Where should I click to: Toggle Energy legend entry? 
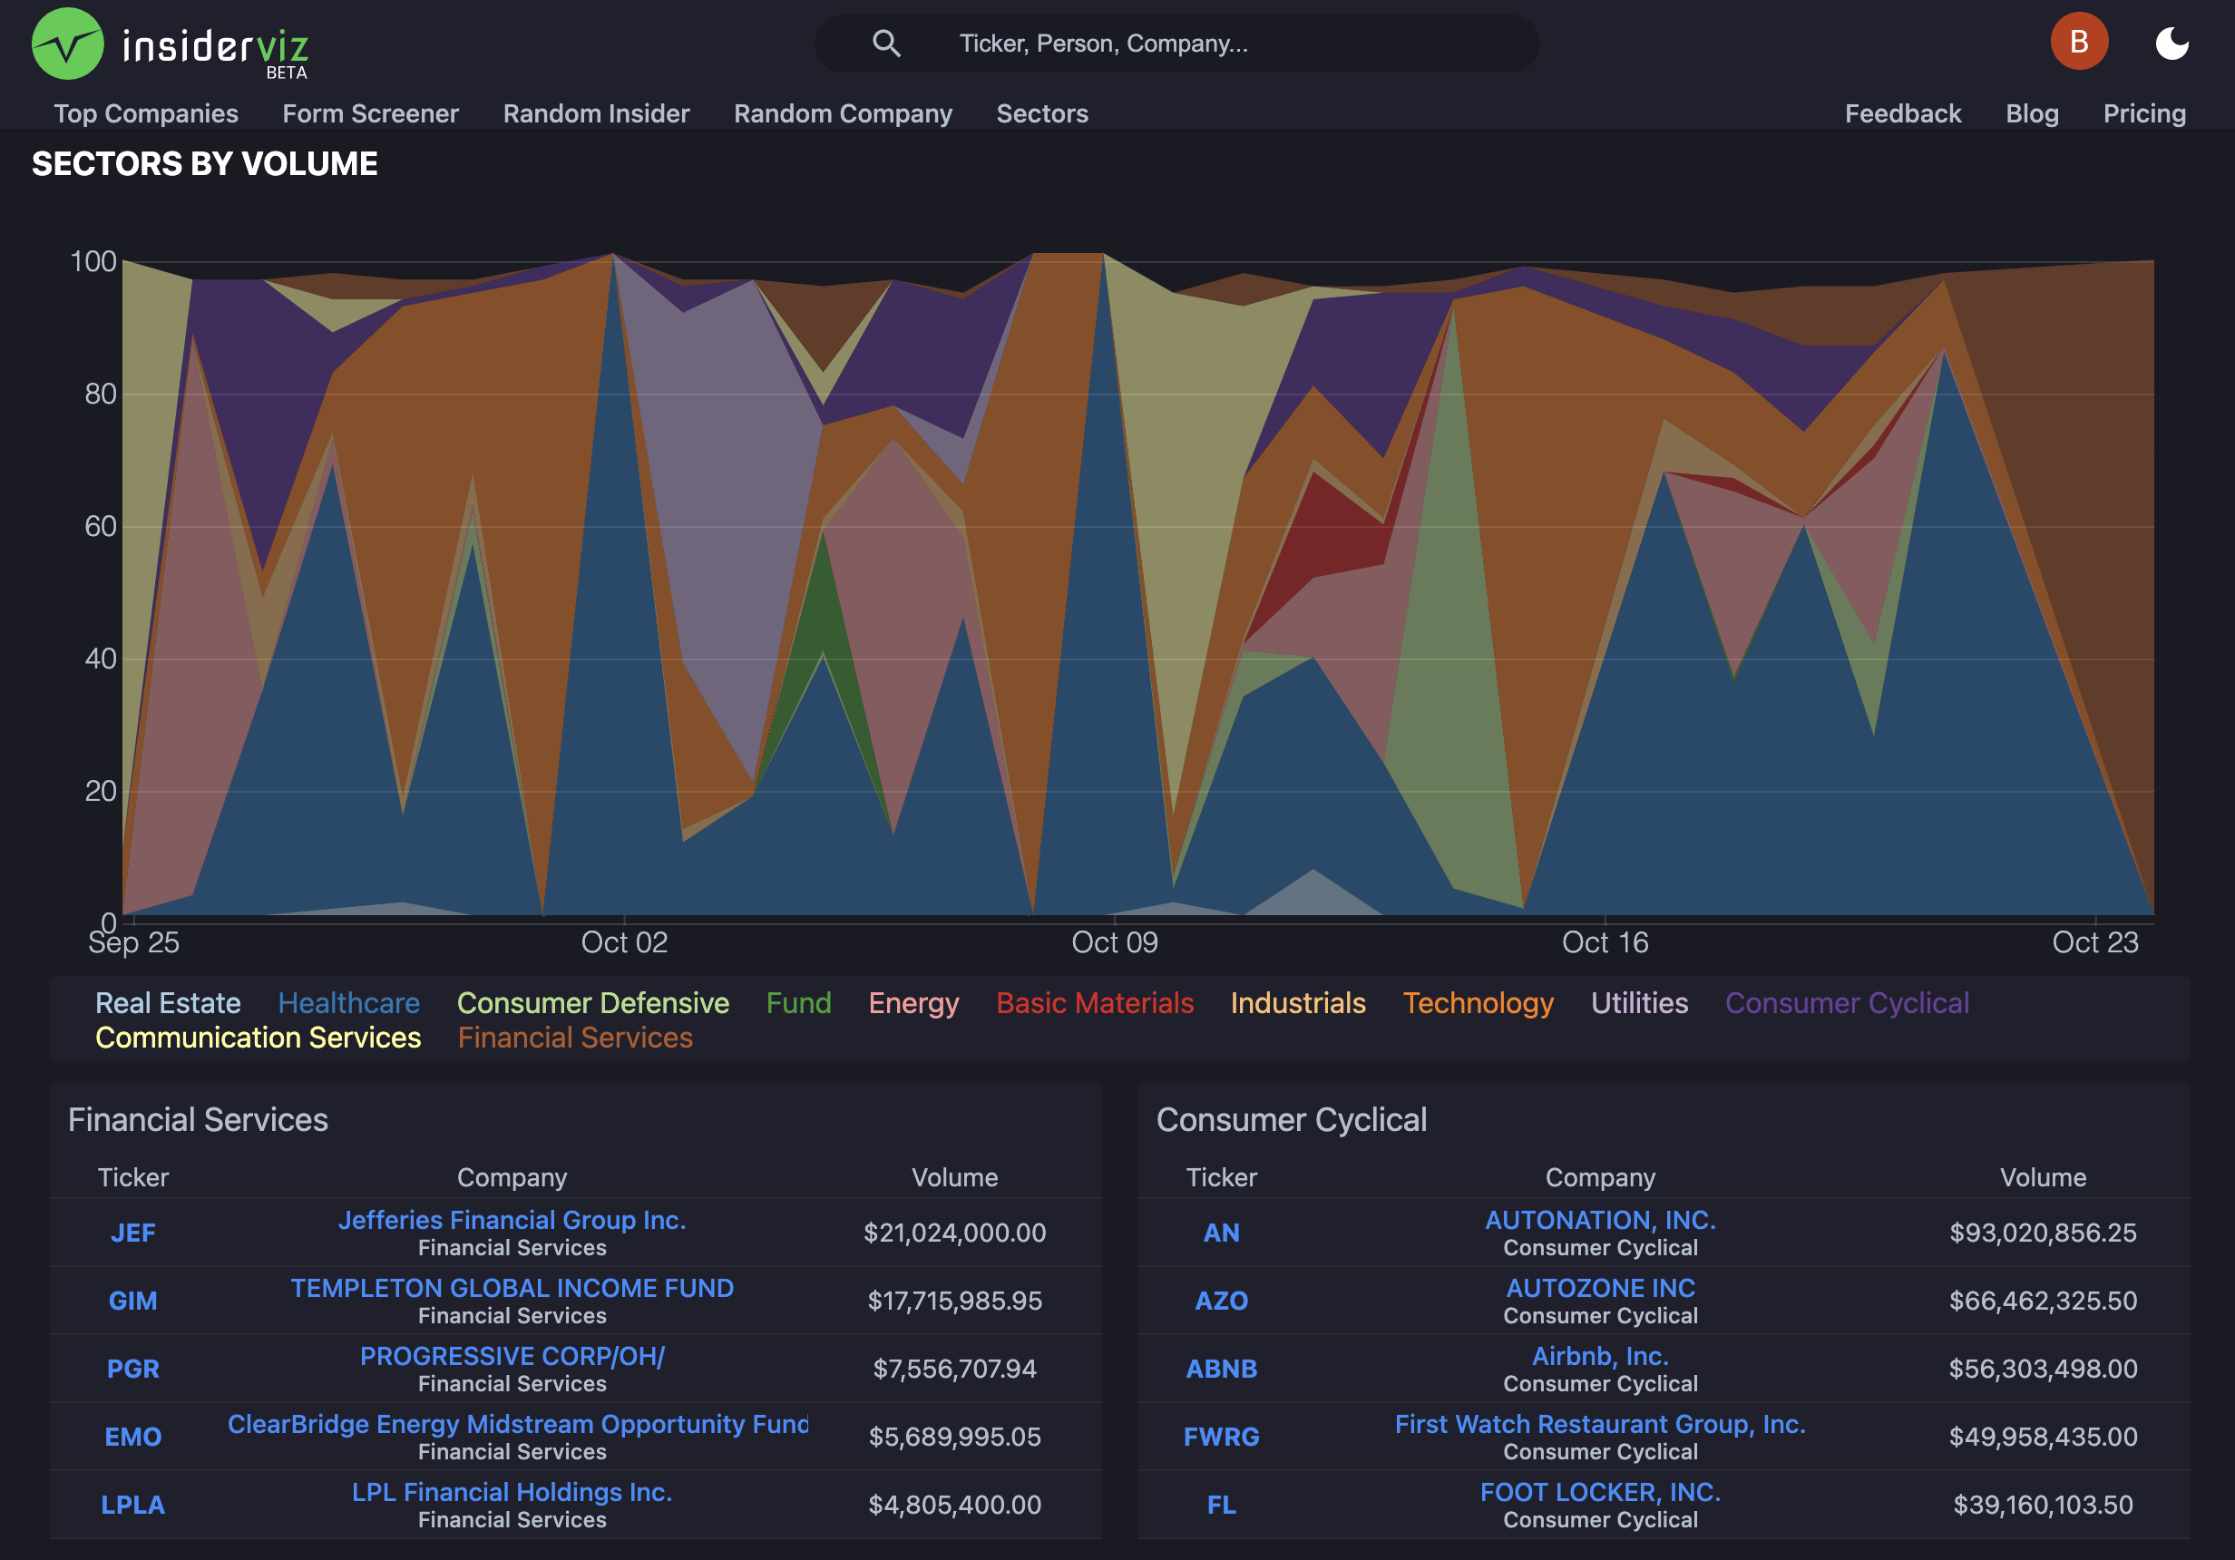(x=913, y=1002)
